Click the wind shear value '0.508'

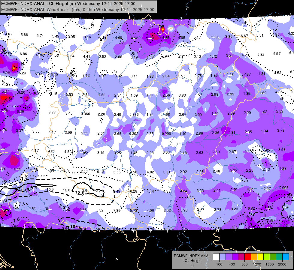tap(213, 37)
